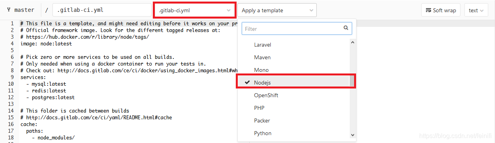Screen dimensions: 495x143
Task: Click the search magnifier in the filter box
Action: coord(346,28)
